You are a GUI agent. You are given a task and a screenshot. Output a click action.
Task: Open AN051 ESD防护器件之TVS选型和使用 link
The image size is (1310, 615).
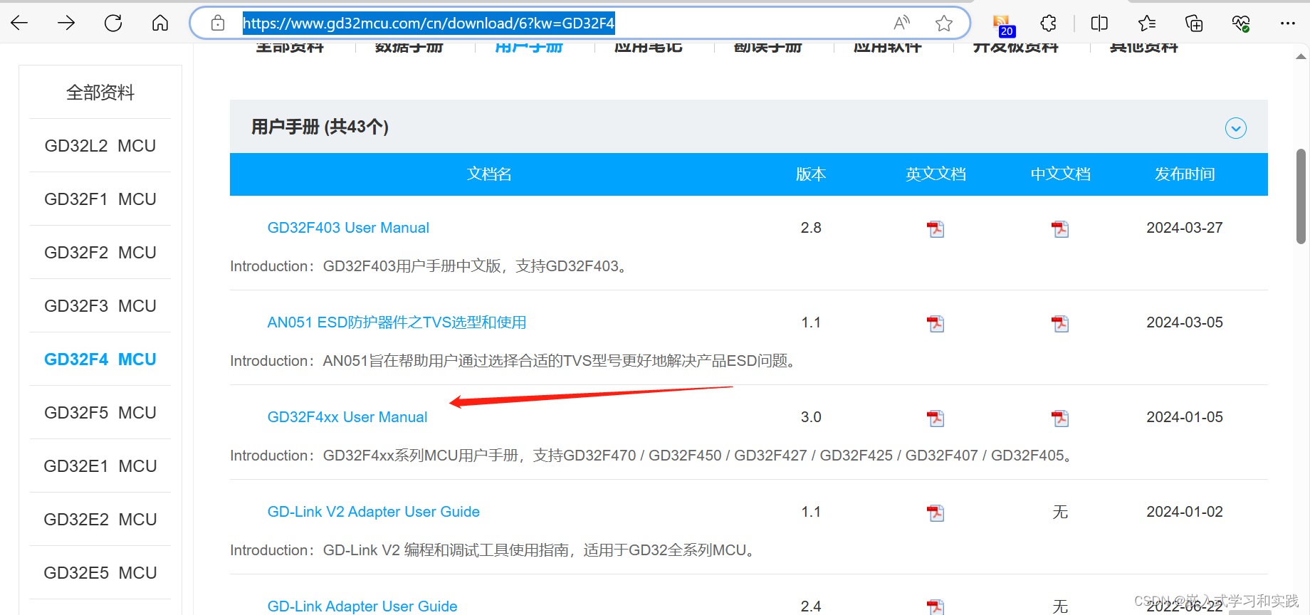pyautogui.click(x=397, y=322)
